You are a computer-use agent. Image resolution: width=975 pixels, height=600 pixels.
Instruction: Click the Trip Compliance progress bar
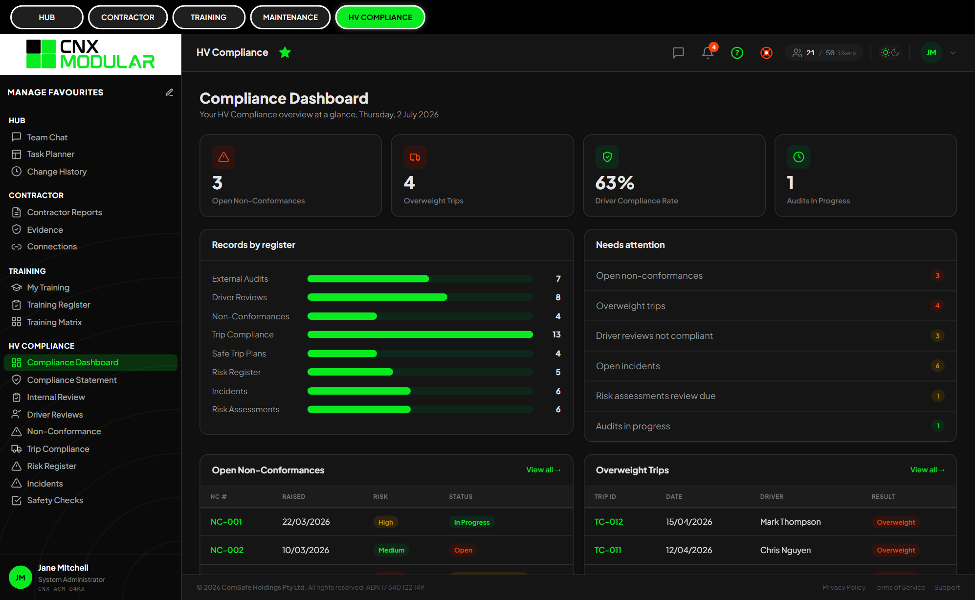(x=420, y=335)
